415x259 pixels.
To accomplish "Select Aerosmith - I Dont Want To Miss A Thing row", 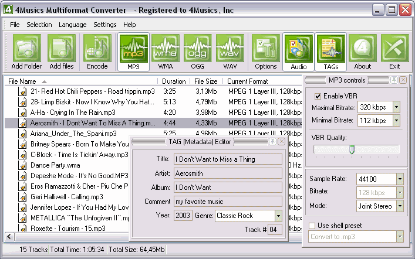I will click(x=153, y=123).
